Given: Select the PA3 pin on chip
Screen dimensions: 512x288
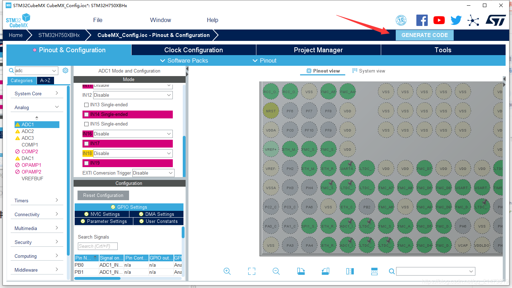Looking at the screenshot, I should (x=290, y=245).
